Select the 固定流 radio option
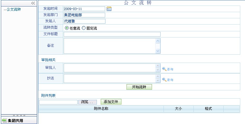Image resolution: width=245 pixels, height=124 pixels. pos(84,28)
